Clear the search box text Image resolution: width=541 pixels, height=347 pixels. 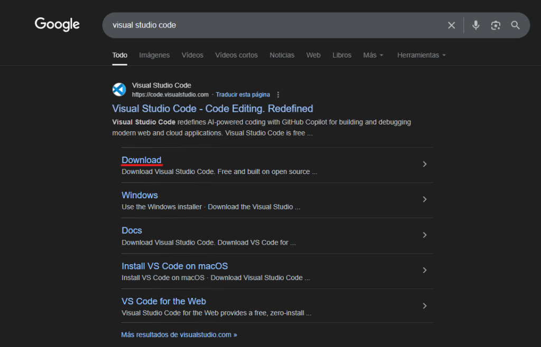(x=451, y=25)
